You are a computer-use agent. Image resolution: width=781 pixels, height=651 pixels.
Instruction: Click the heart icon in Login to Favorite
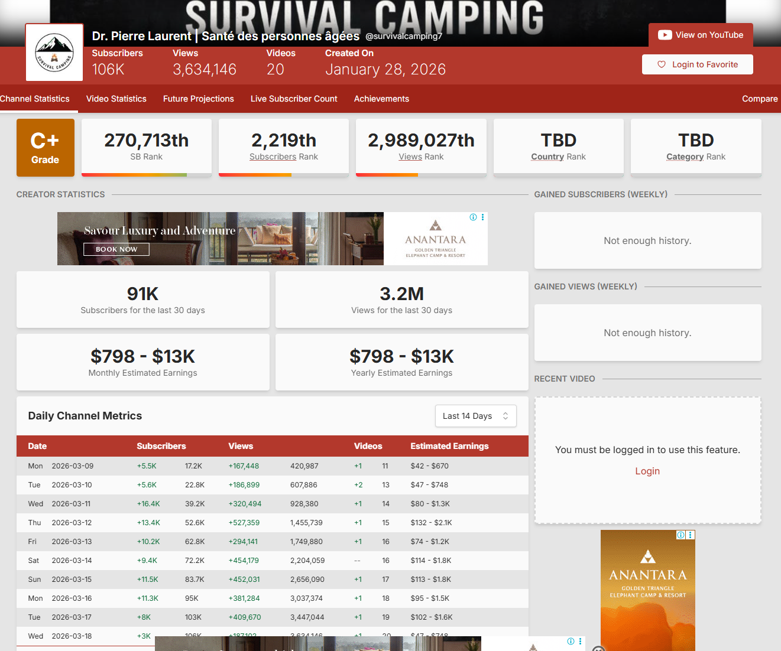pyautogui.click(x=662, y=64)
